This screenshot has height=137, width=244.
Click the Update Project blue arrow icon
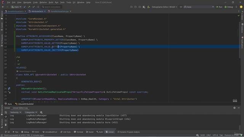24,7
